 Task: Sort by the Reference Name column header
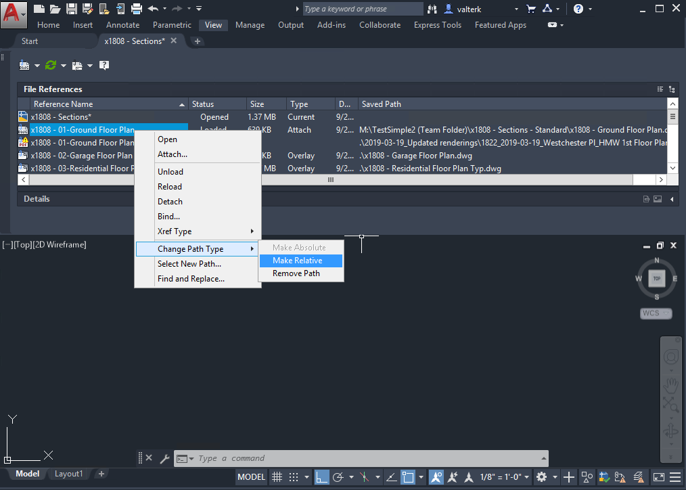(x=109, y=104)
